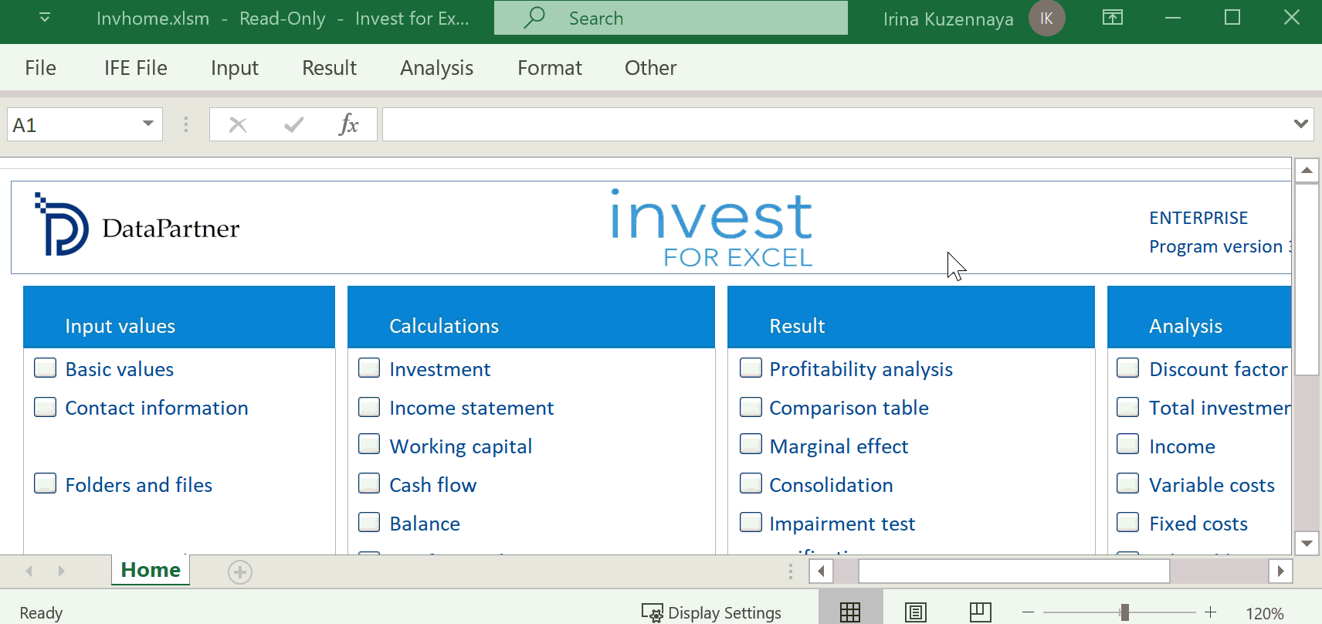
Task: Click the horizontal scrollbar right arrow
Action: coord(1280,571)
